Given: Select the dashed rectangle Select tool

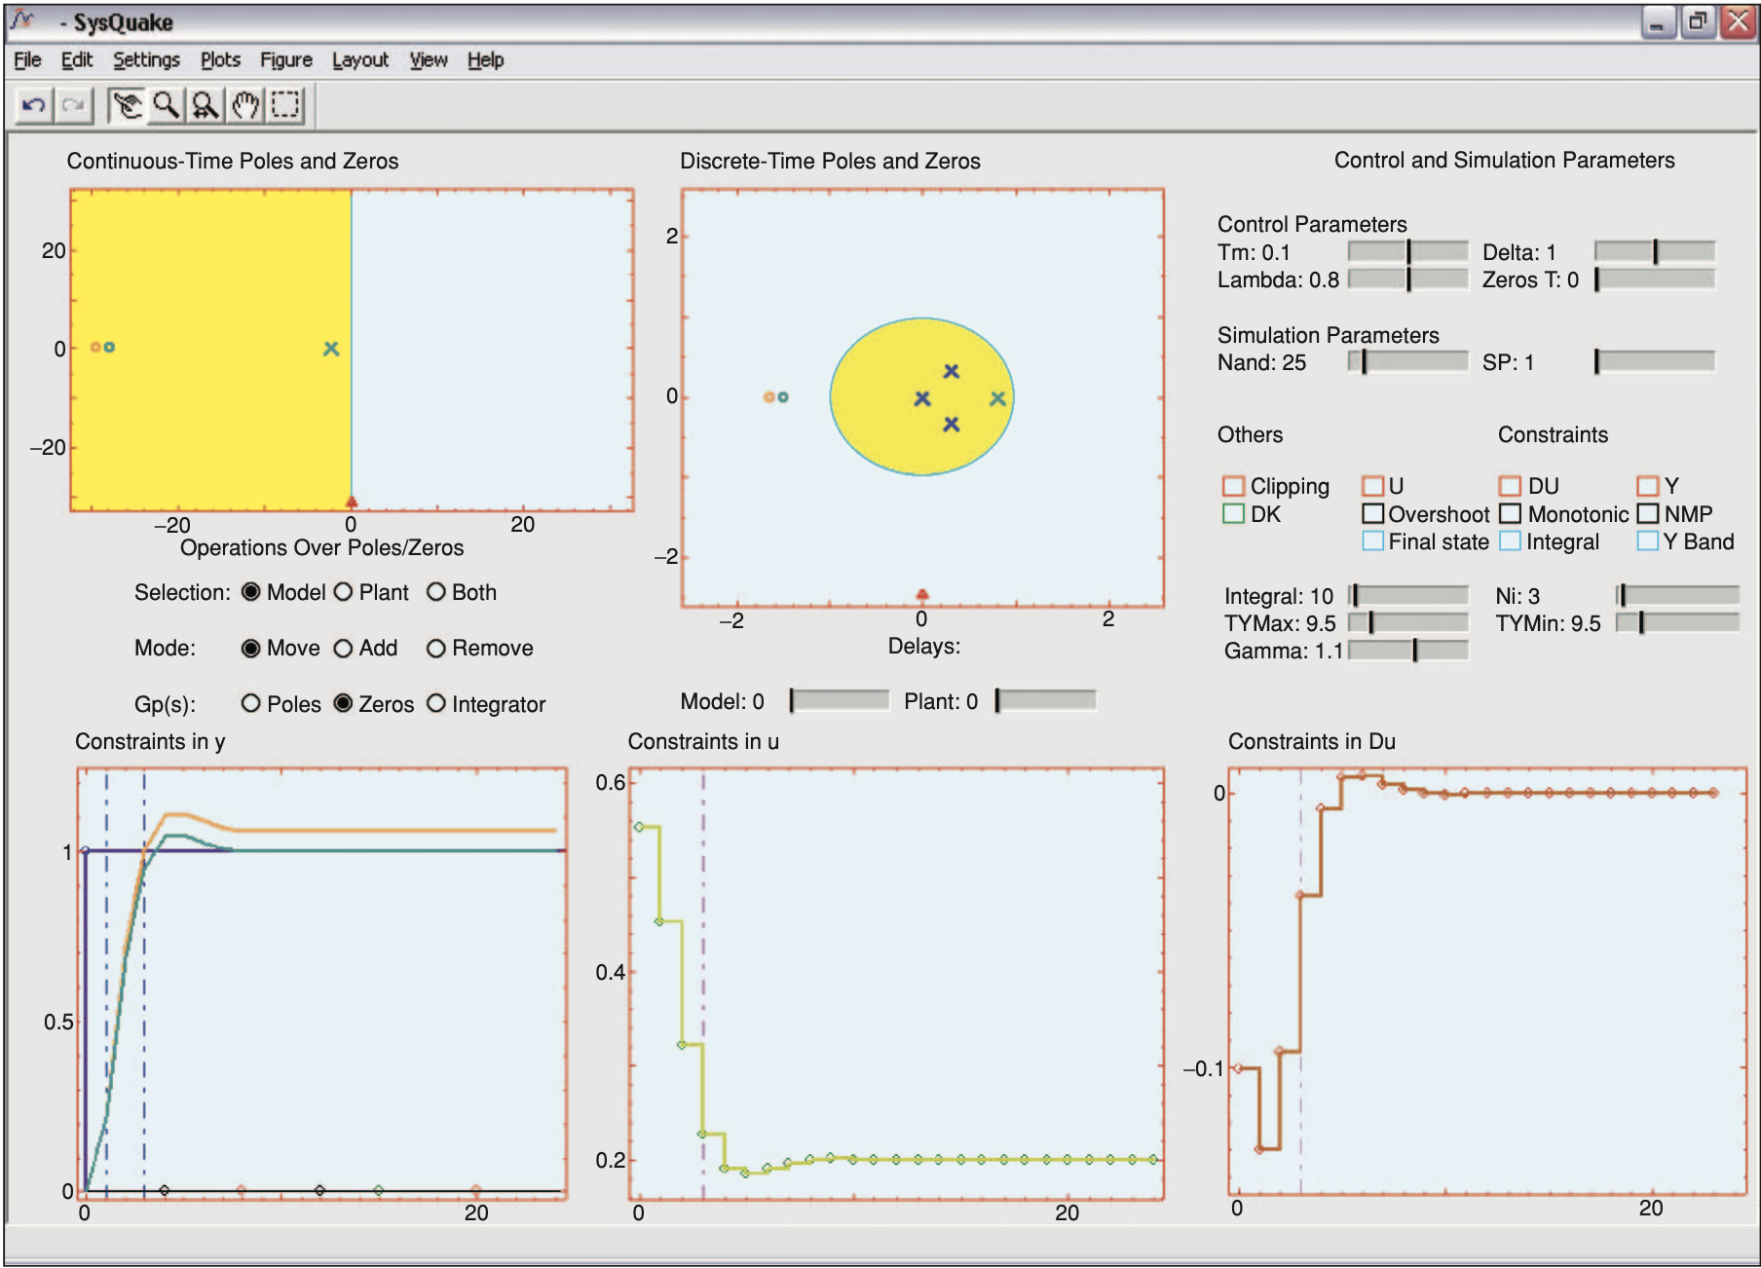Looking at the screenshot, I should tap(285, 105).
